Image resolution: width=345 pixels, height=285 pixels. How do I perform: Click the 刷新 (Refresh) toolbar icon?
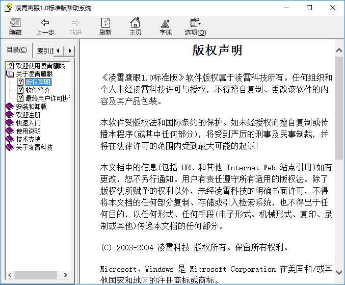tap(105, 22)
